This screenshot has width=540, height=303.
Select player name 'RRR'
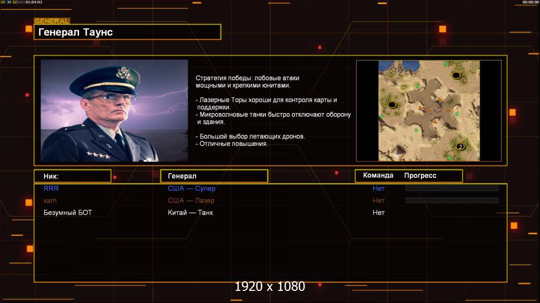[x=51, y=188]
